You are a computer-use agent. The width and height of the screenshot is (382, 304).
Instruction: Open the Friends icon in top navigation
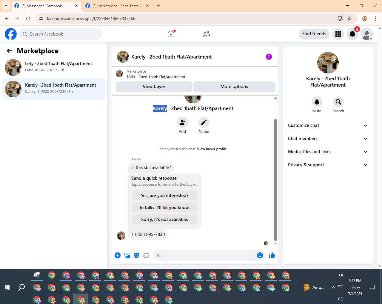coord(207,34)
